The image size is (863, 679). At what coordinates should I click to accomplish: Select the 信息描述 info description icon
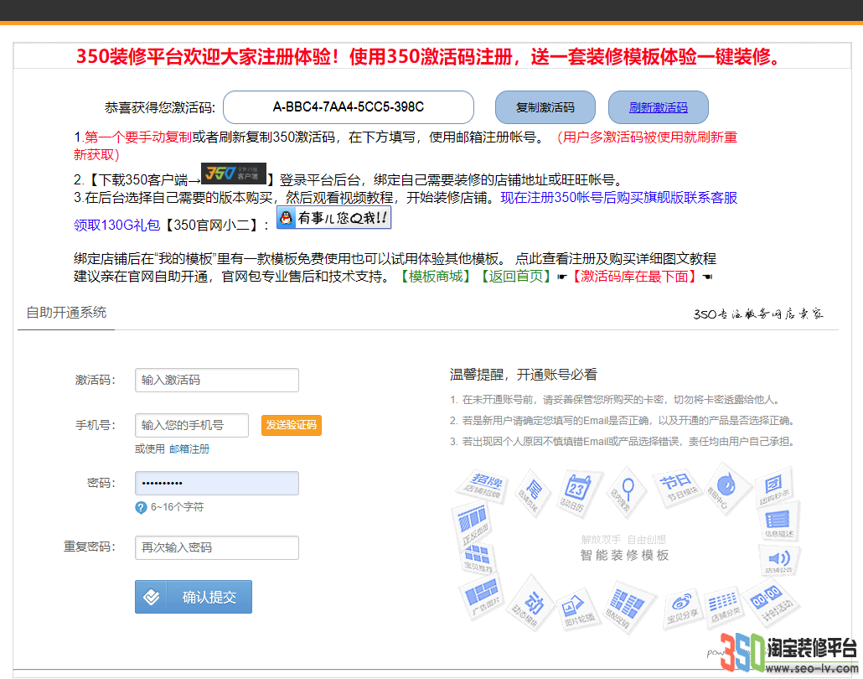pos(778,523)
